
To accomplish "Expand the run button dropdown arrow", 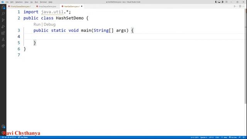I will coord(237,7).
